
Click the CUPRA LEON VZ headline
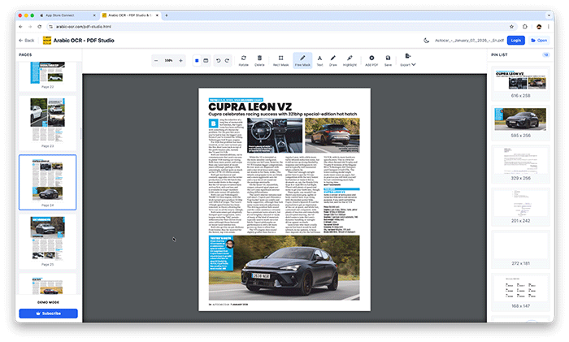point(250,106)
